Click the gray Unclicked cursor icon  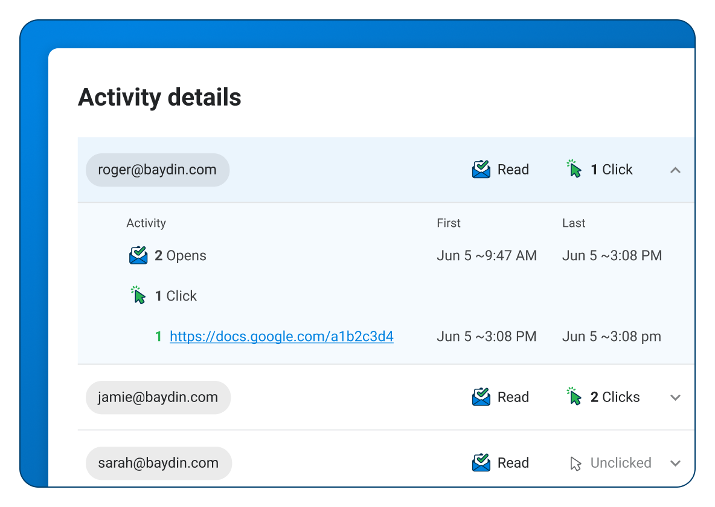pos(576,464)
